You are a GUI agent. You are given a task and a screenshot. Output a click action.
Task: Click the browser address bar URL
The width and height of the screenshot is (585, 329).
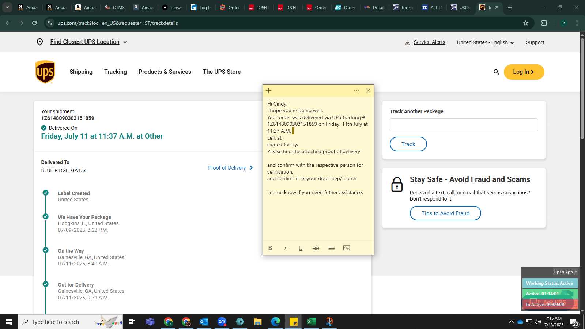tap(118, 23)
